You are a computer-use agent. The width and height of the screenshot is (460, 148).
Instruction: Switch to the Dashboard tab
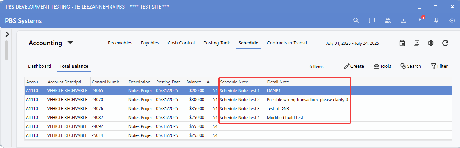(40, 66)
